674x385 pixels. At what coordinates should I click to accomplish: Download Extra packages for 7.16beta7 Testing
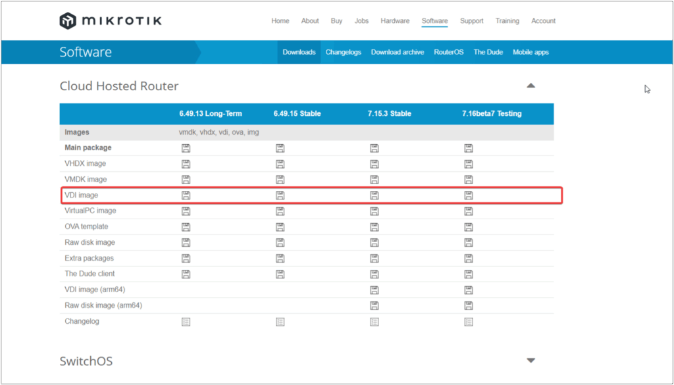tap(469, 258)
